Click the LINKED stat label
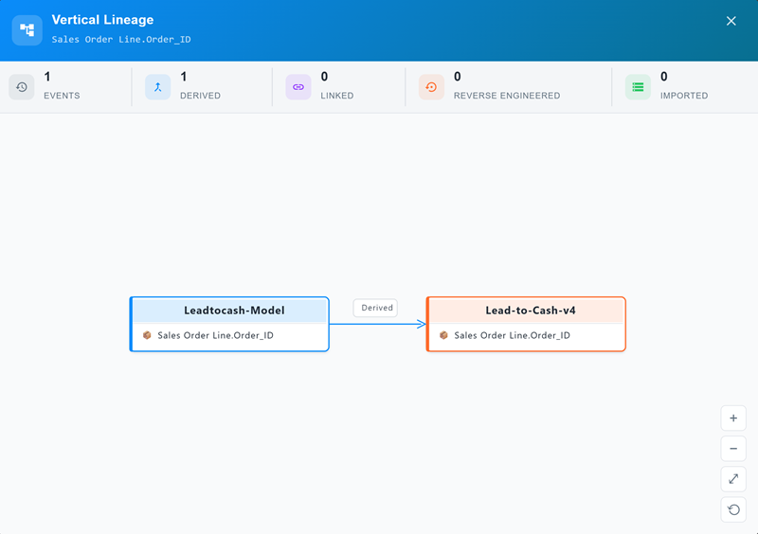This screenshot has height=534, width=758. (x=337, y=96)
